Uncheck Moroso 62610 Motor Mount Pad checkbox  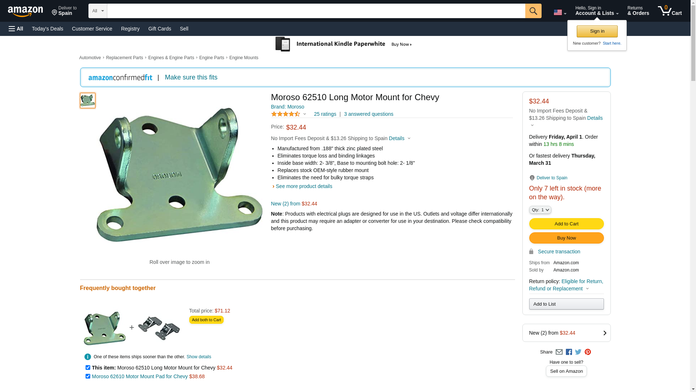coord(88,376)
